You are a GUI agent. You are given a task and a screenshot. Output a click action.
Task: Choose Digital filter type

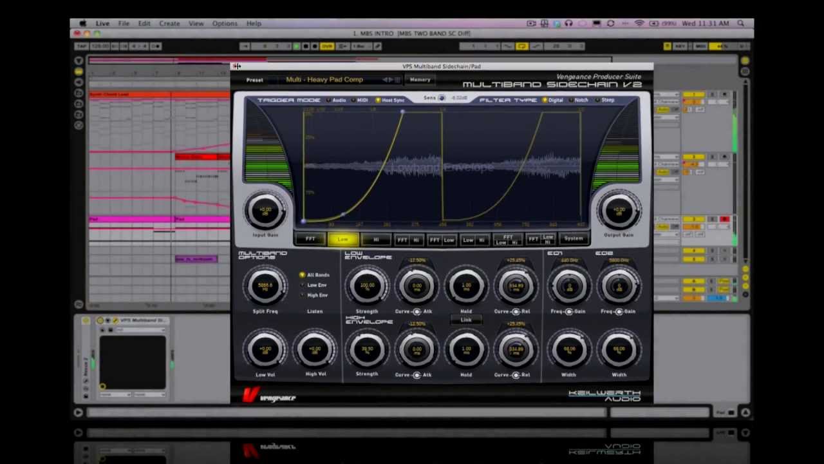point(552,101)
